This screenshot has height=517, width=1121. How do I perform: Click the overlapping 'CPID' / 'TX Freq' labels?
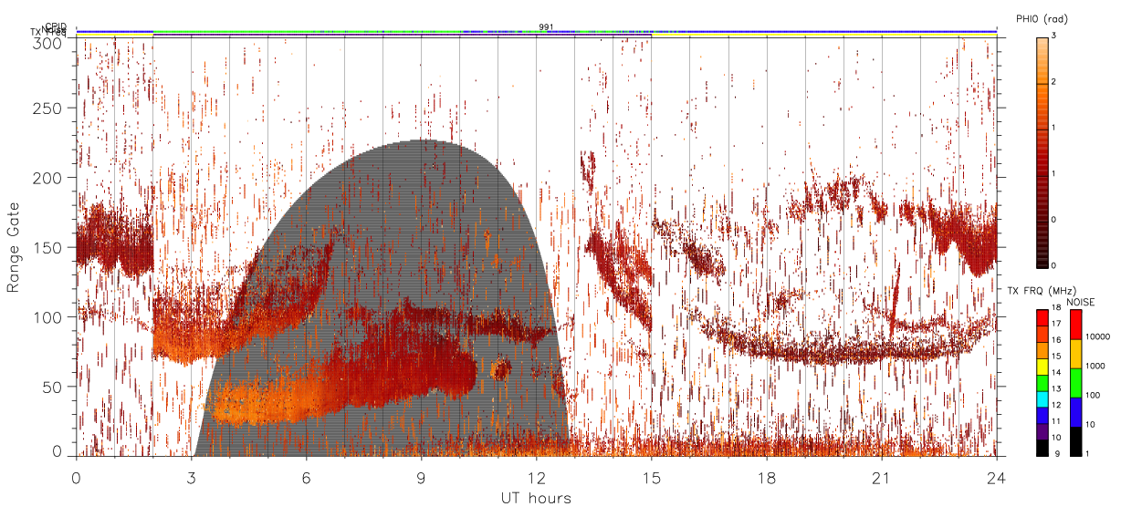coord(50,30)
